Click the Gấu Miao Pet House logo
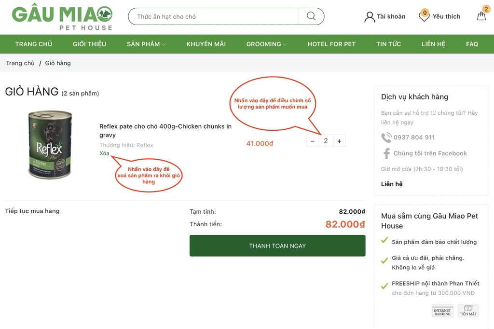This screenshot has height=329, width=494. click(62, 17)
